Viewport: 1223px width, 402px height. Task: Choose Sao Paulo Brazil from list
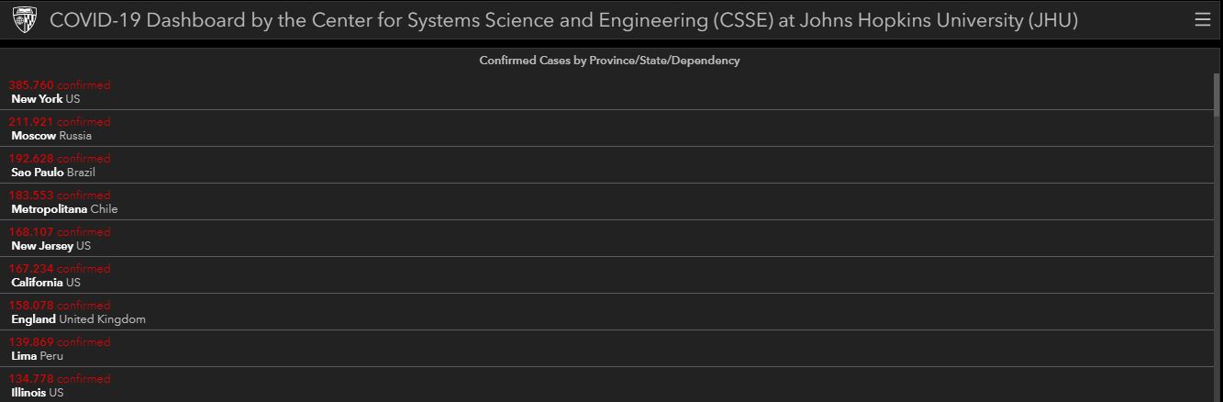[x=53, y=173]
